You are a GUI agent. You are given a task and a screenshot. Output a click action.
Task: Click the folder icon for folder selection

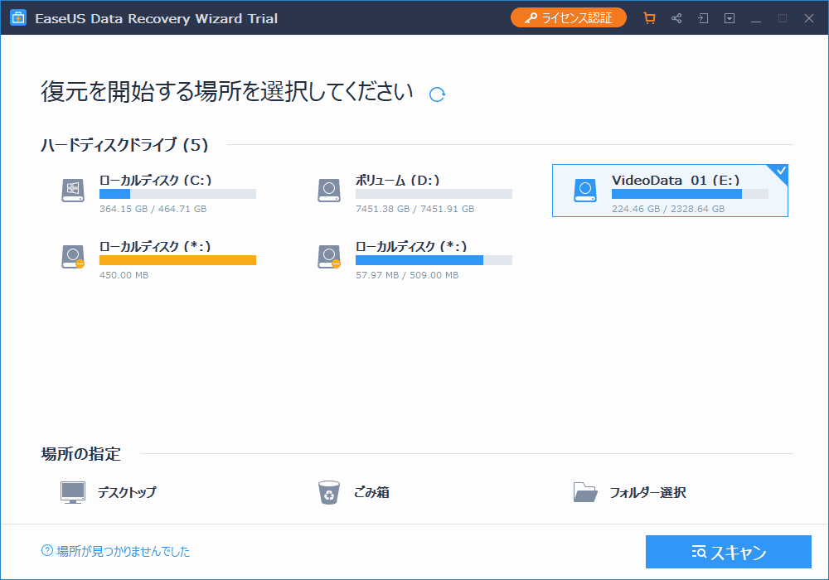click(585, 492)
